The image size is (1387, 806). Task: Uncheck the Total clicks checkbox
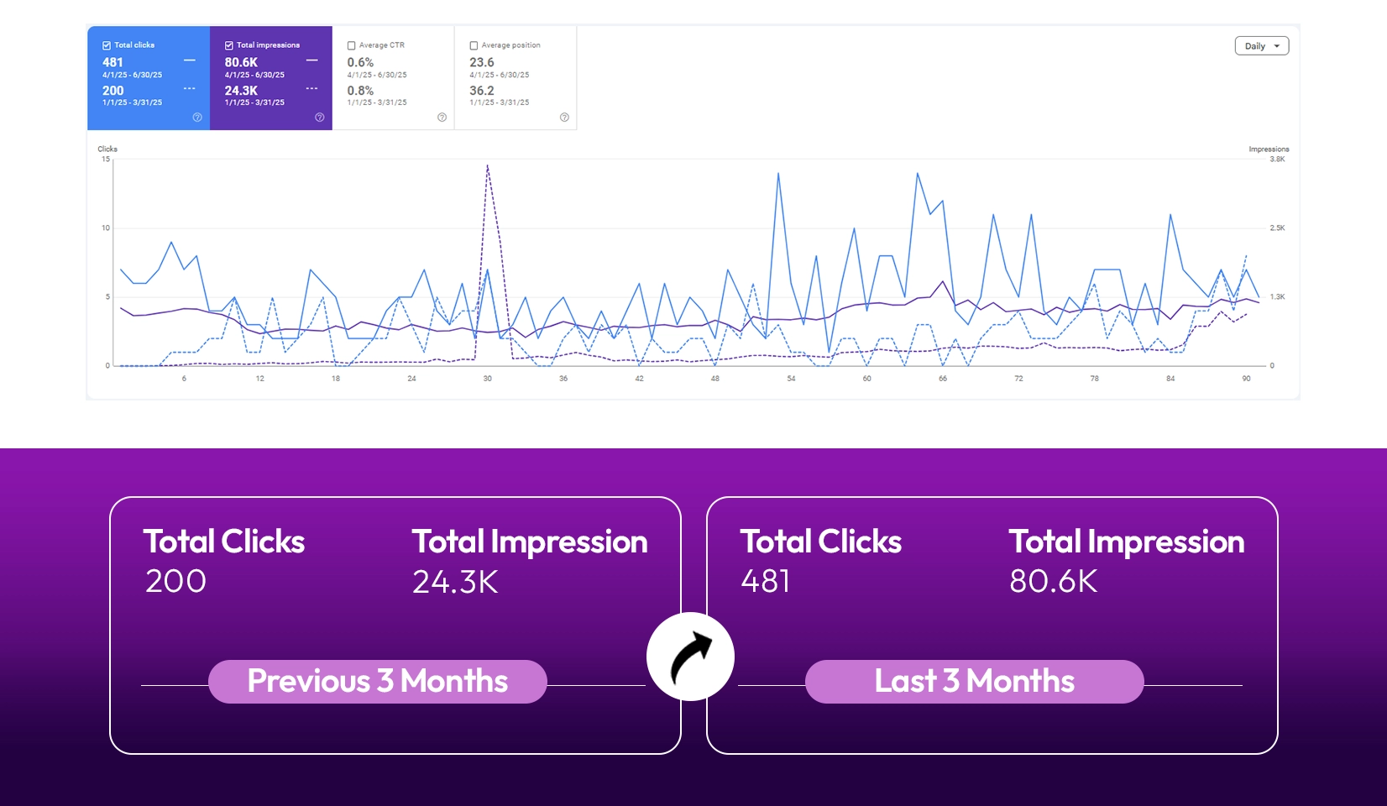(107, 45)
